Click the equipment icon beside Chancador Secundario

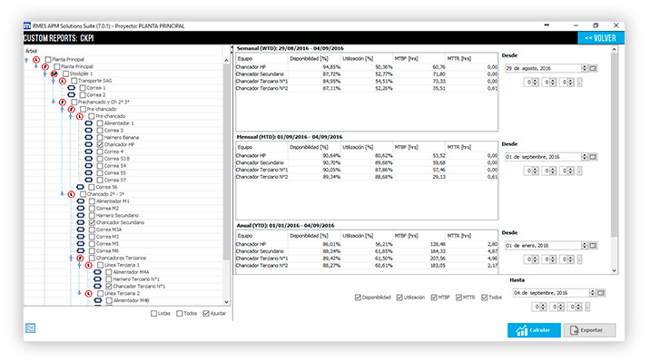pos(81,222)
